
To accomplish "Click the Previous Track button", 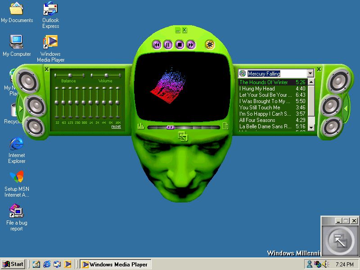I will tap(157, 45).
